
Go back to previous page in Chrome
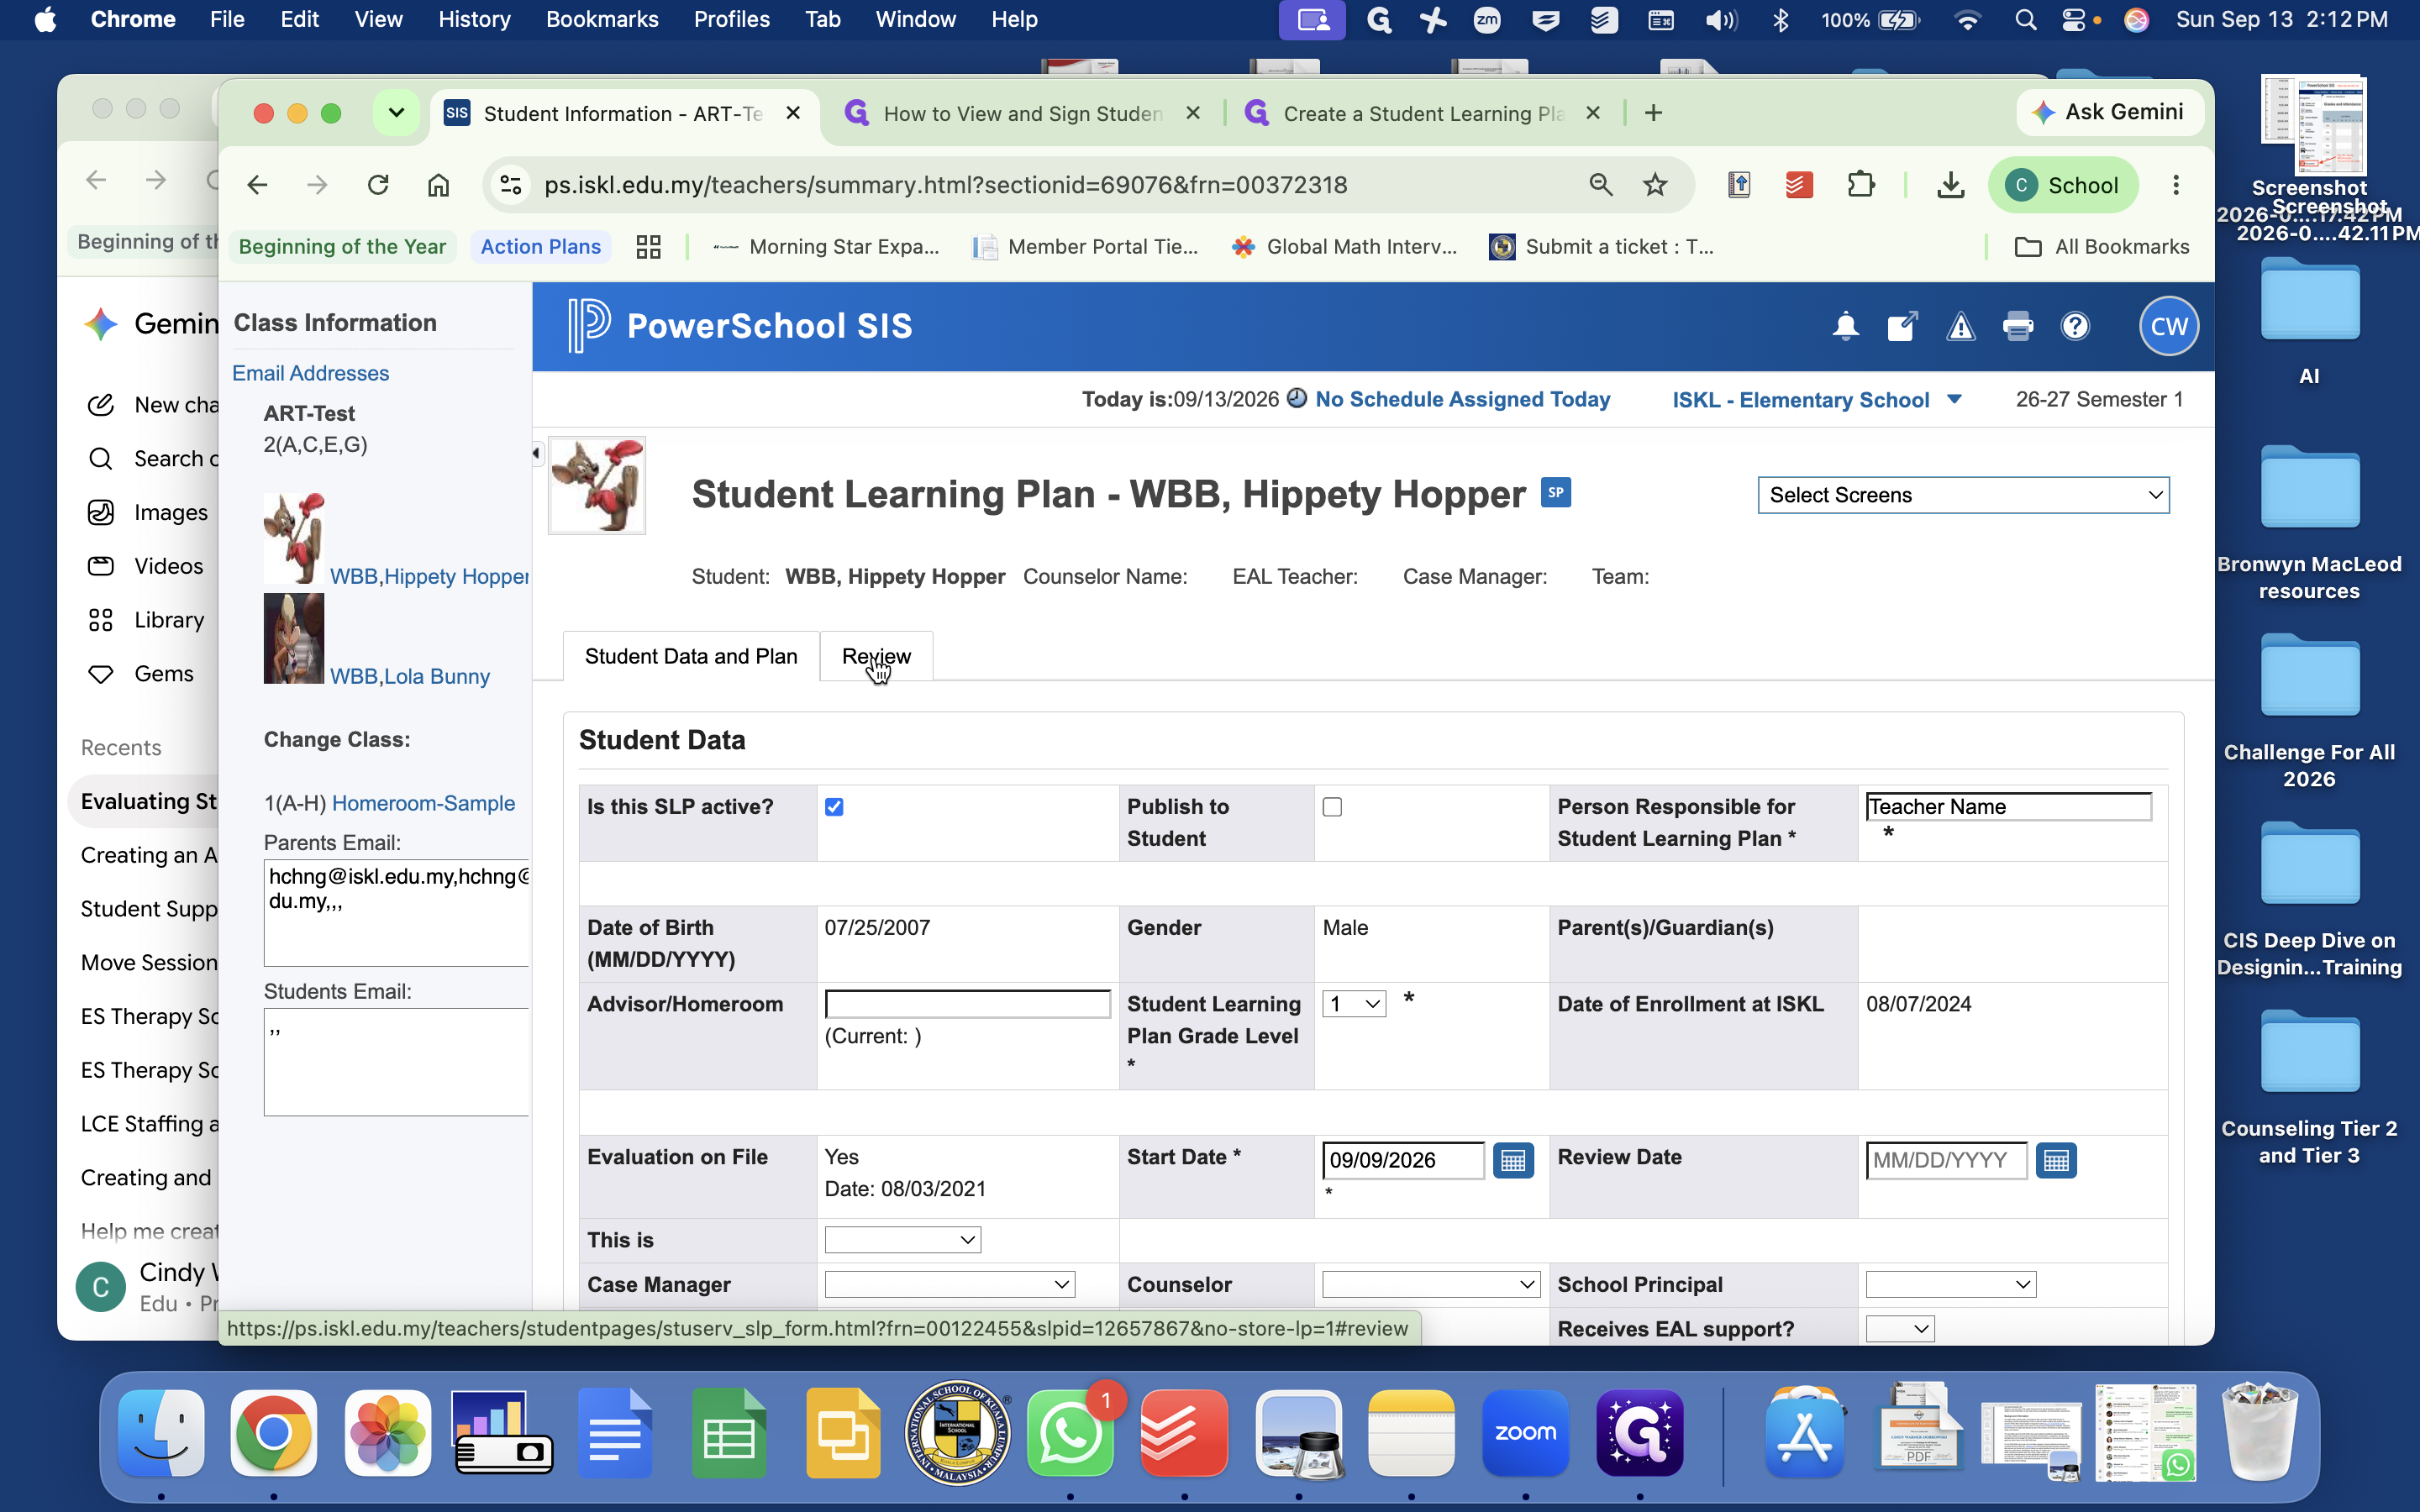click(x=257, y=185)
